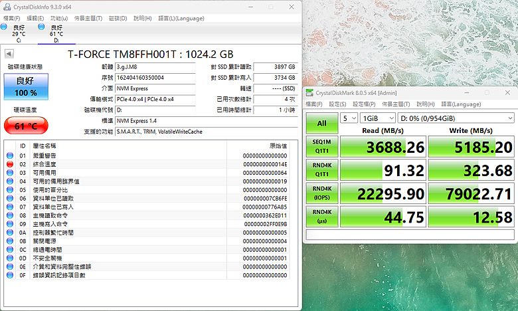Click the red status dot for attribute 02
Screen dimensions: 518x311
click(x=10, y=164)
